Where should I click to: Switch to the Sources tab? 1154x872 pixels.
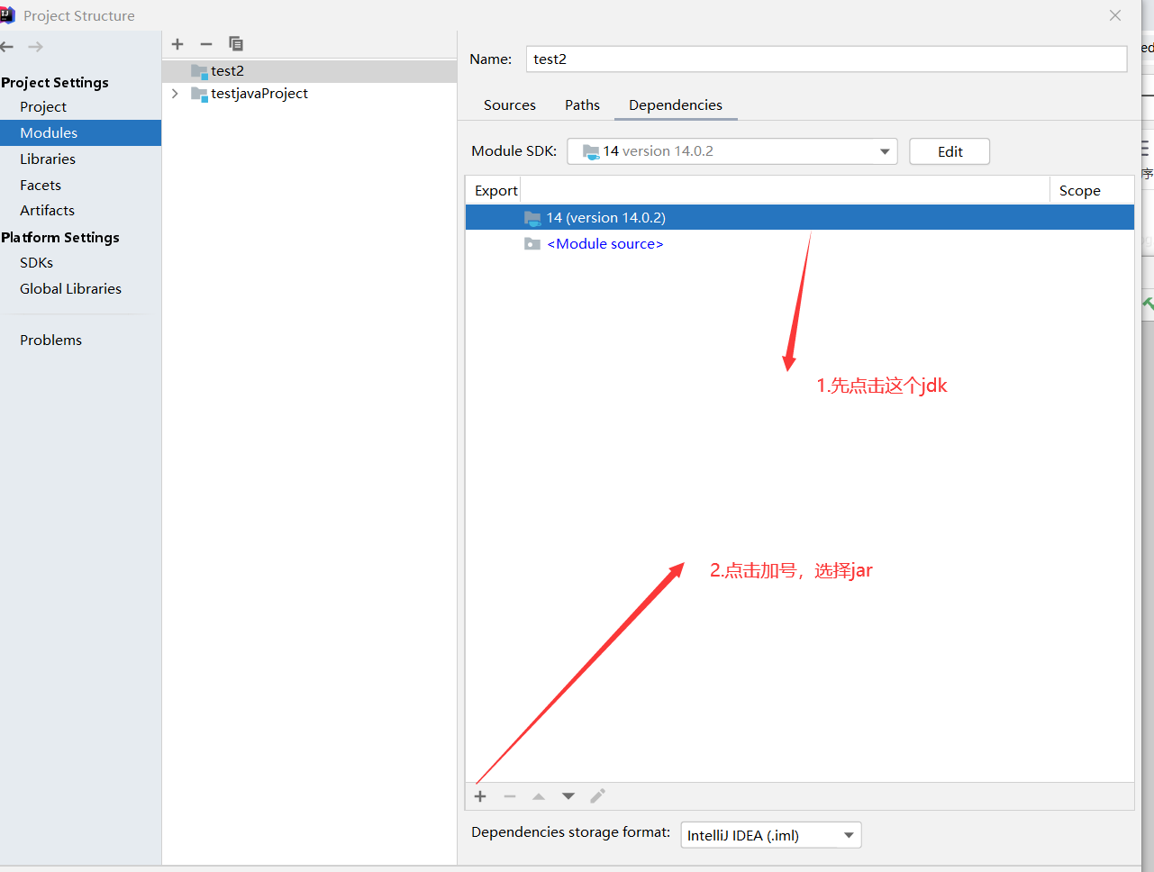tap(510, 105)
